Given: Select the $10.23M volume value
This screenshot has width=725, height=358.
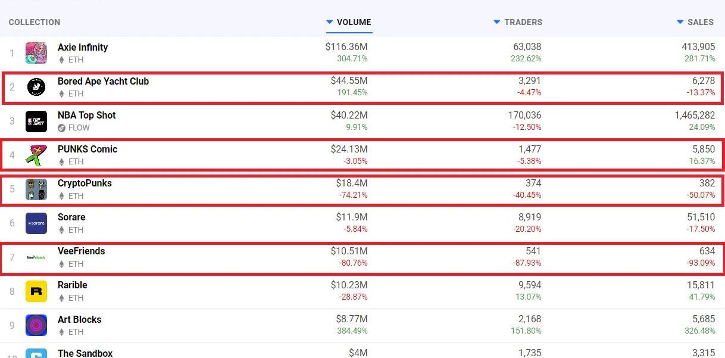Looking at the screenshot, I should point(349,285).
